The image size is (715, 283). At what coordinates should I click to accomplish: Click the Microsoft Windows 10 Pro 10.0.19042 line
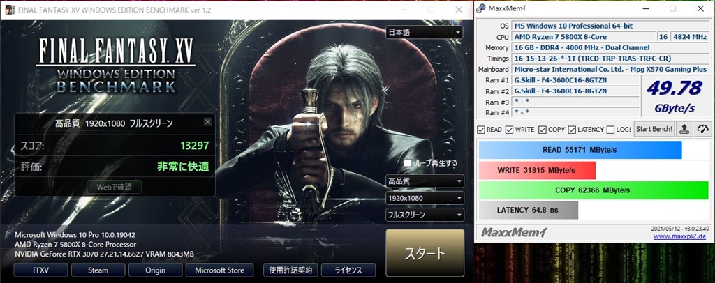[x=75, y=235]
